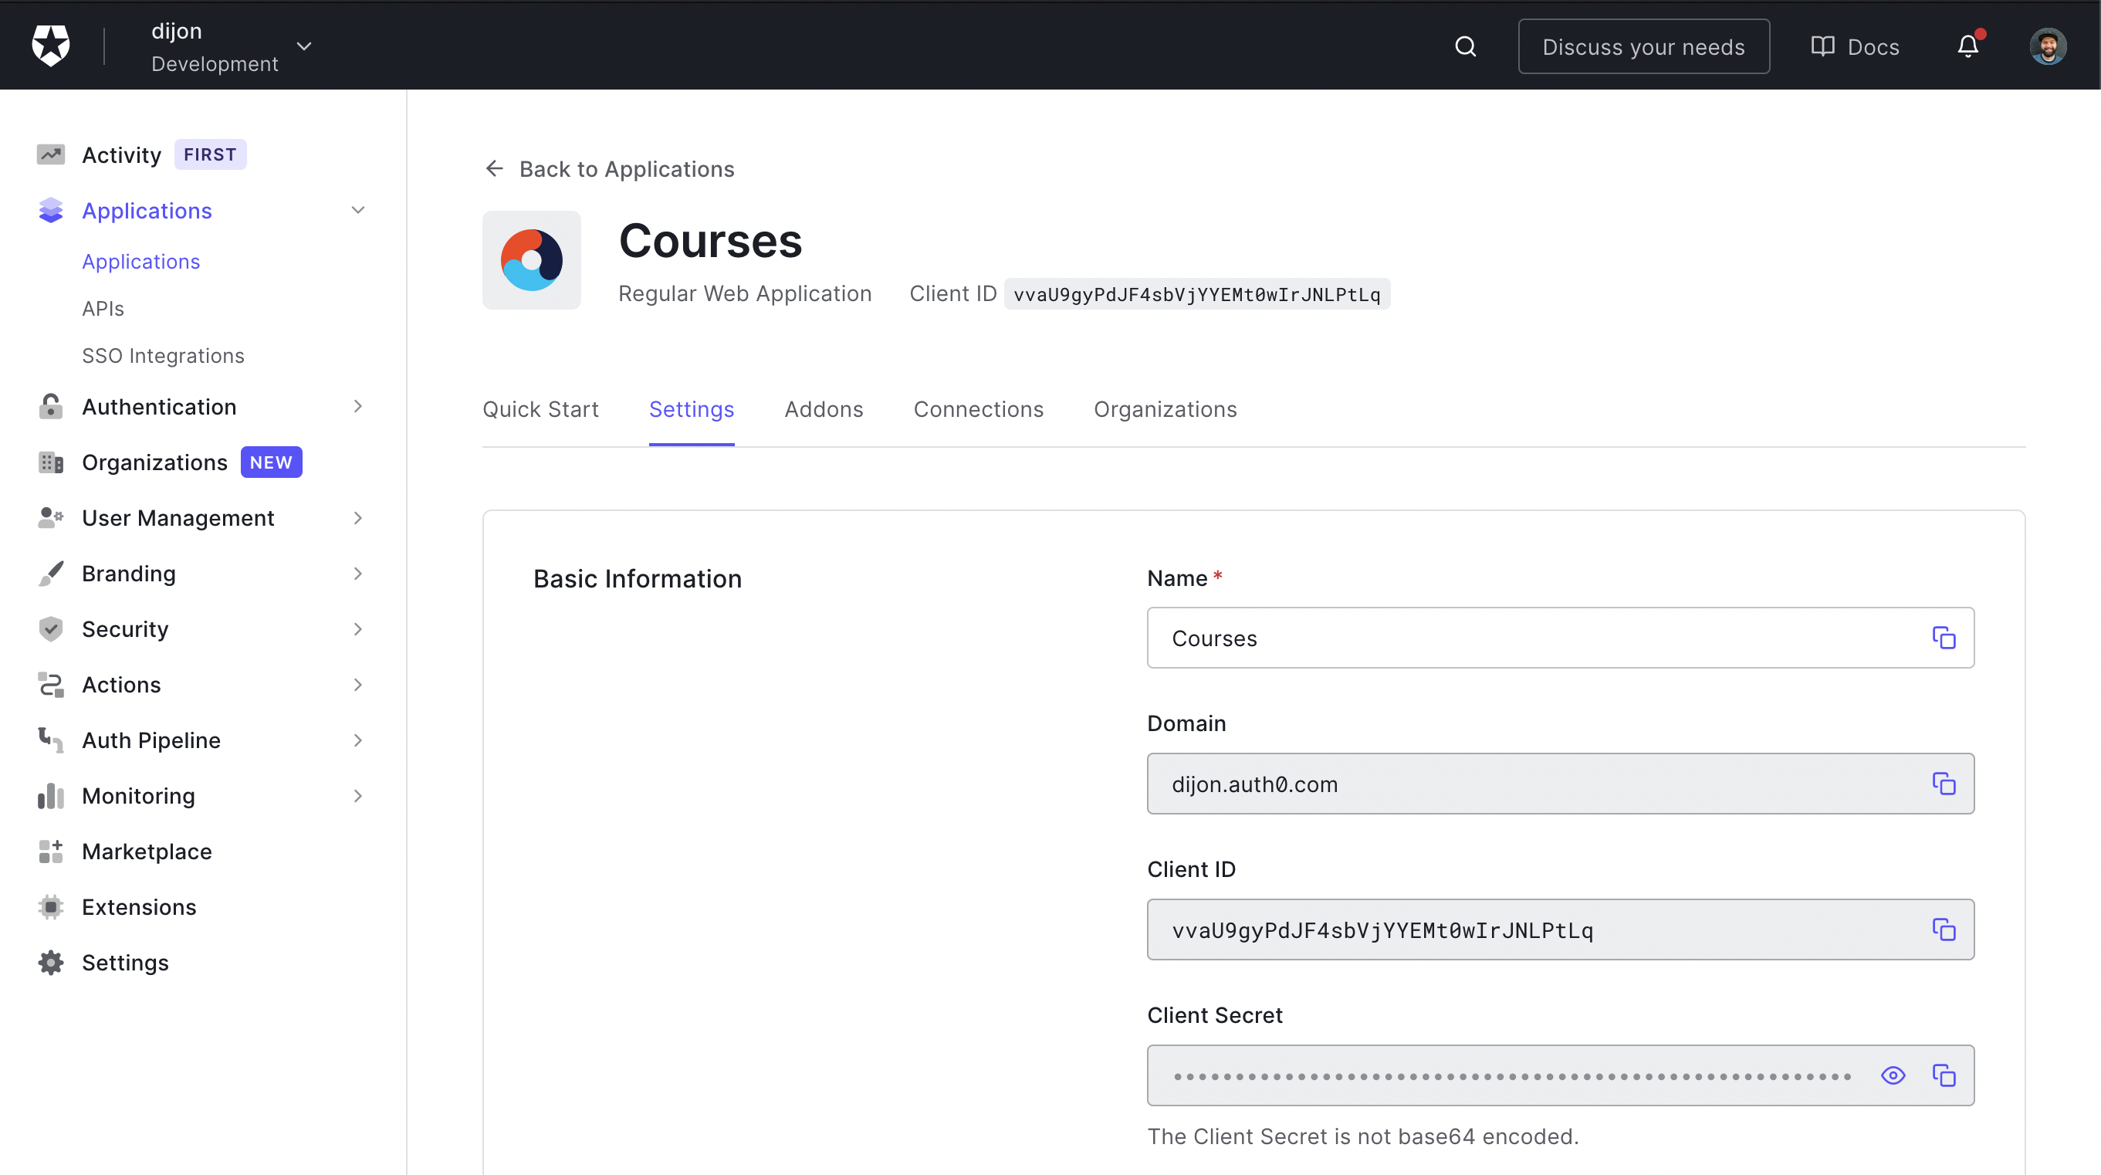Image resolution: width=2101 pixels, height=1175 pixels.
Task: Open the Addons tab
Action: (824, 409)
